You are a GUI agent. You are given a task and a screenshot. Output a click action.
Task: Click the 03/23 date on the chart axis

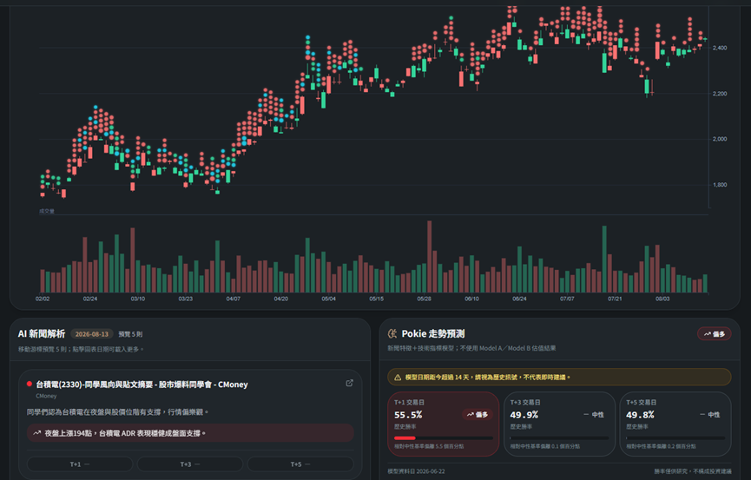pyautogui.click(x=185, y=299)
